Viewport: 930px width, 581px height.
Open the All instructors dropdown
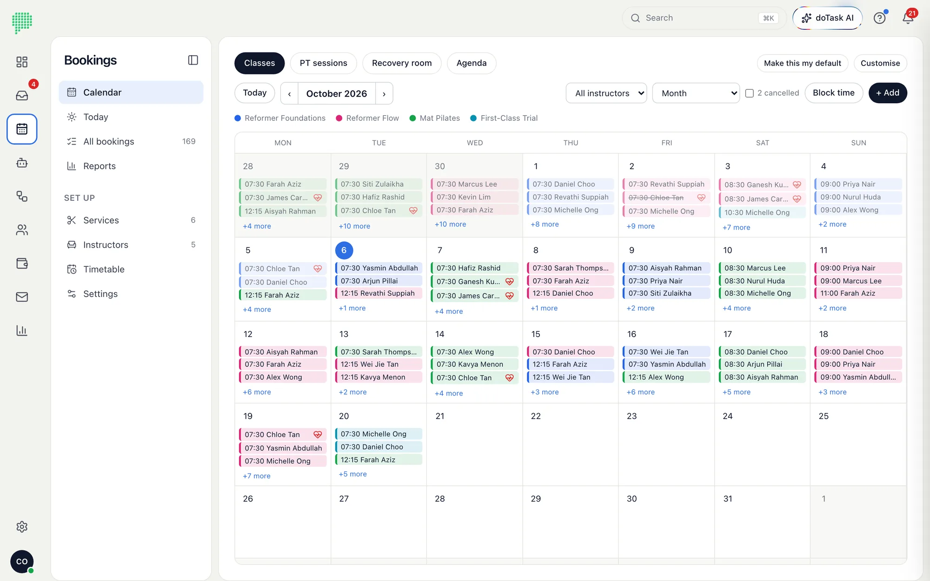606,93
